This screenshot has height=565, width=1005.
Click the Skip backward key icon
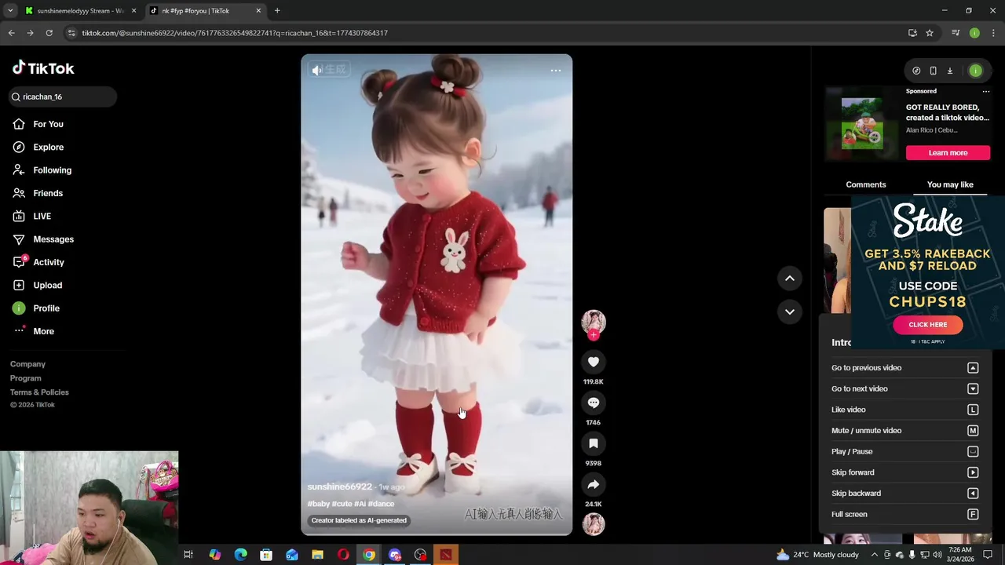[973, 494]
